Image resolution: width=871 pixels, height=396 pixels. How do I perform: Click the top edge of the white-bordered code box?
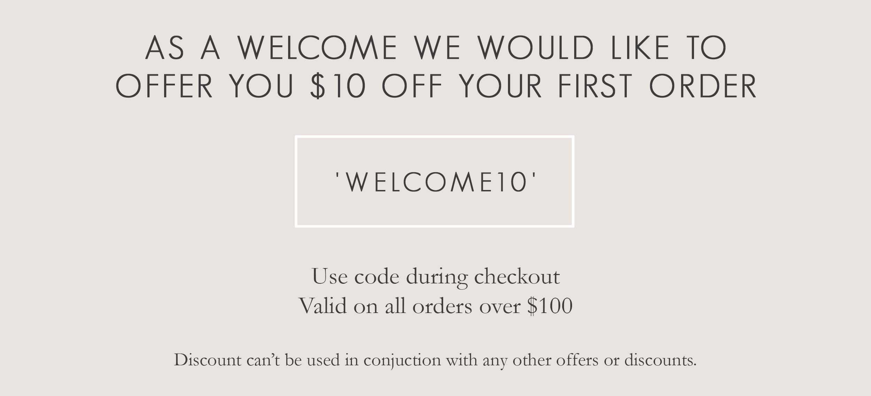(434, 137)
